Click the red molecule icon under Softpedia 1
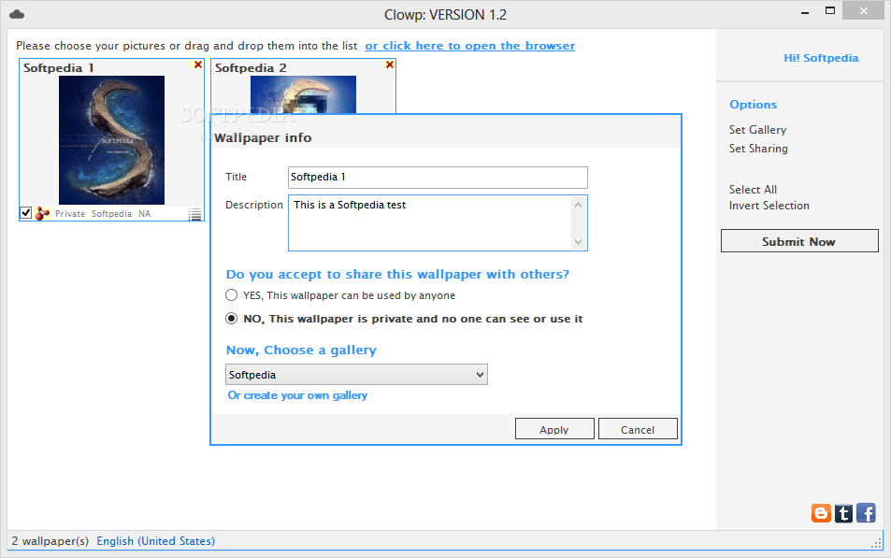 click(43, 214)
